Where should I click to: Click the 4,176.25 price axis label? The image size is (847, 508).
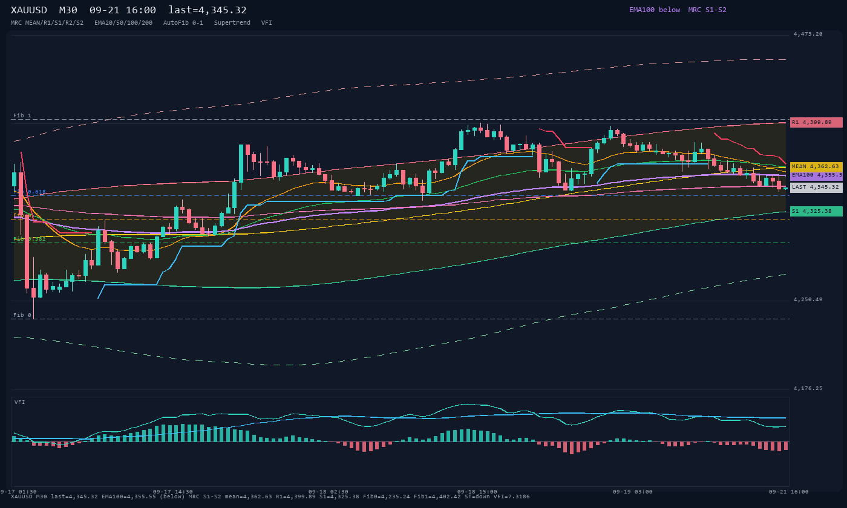(808, 388)
